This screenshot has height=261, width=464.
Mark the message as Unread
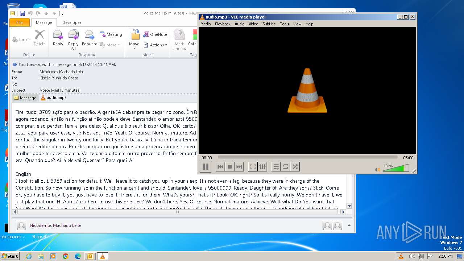[179, 40]
